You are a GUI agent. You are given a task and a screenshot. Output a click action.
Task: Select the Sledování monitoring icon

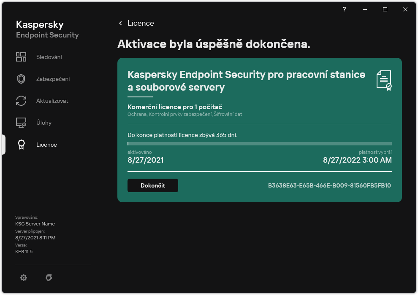coord(21,56)
